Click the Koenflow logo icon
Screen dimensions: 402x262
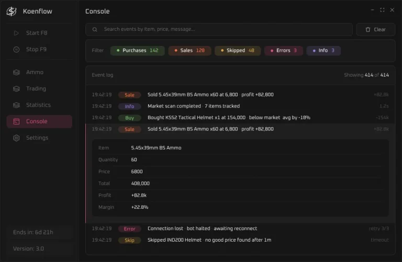pos(12,11)
